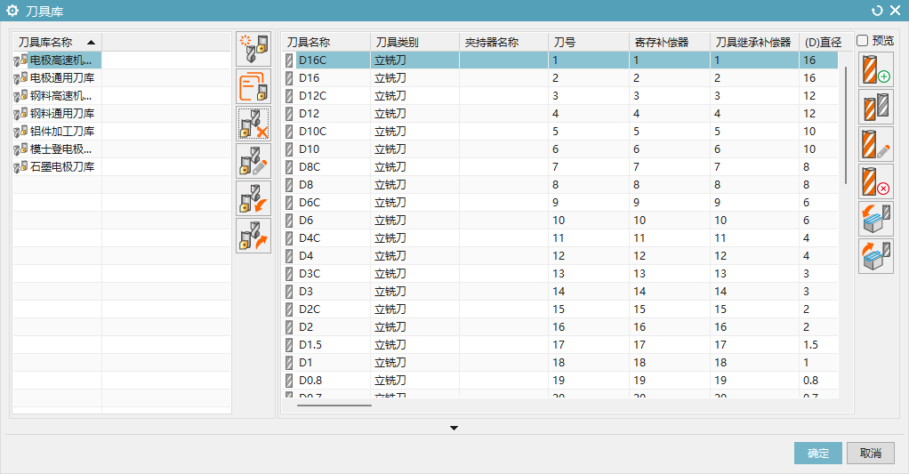909x474 pixels.
Task: Click the import tool library icon
Action: pos(253,198)
